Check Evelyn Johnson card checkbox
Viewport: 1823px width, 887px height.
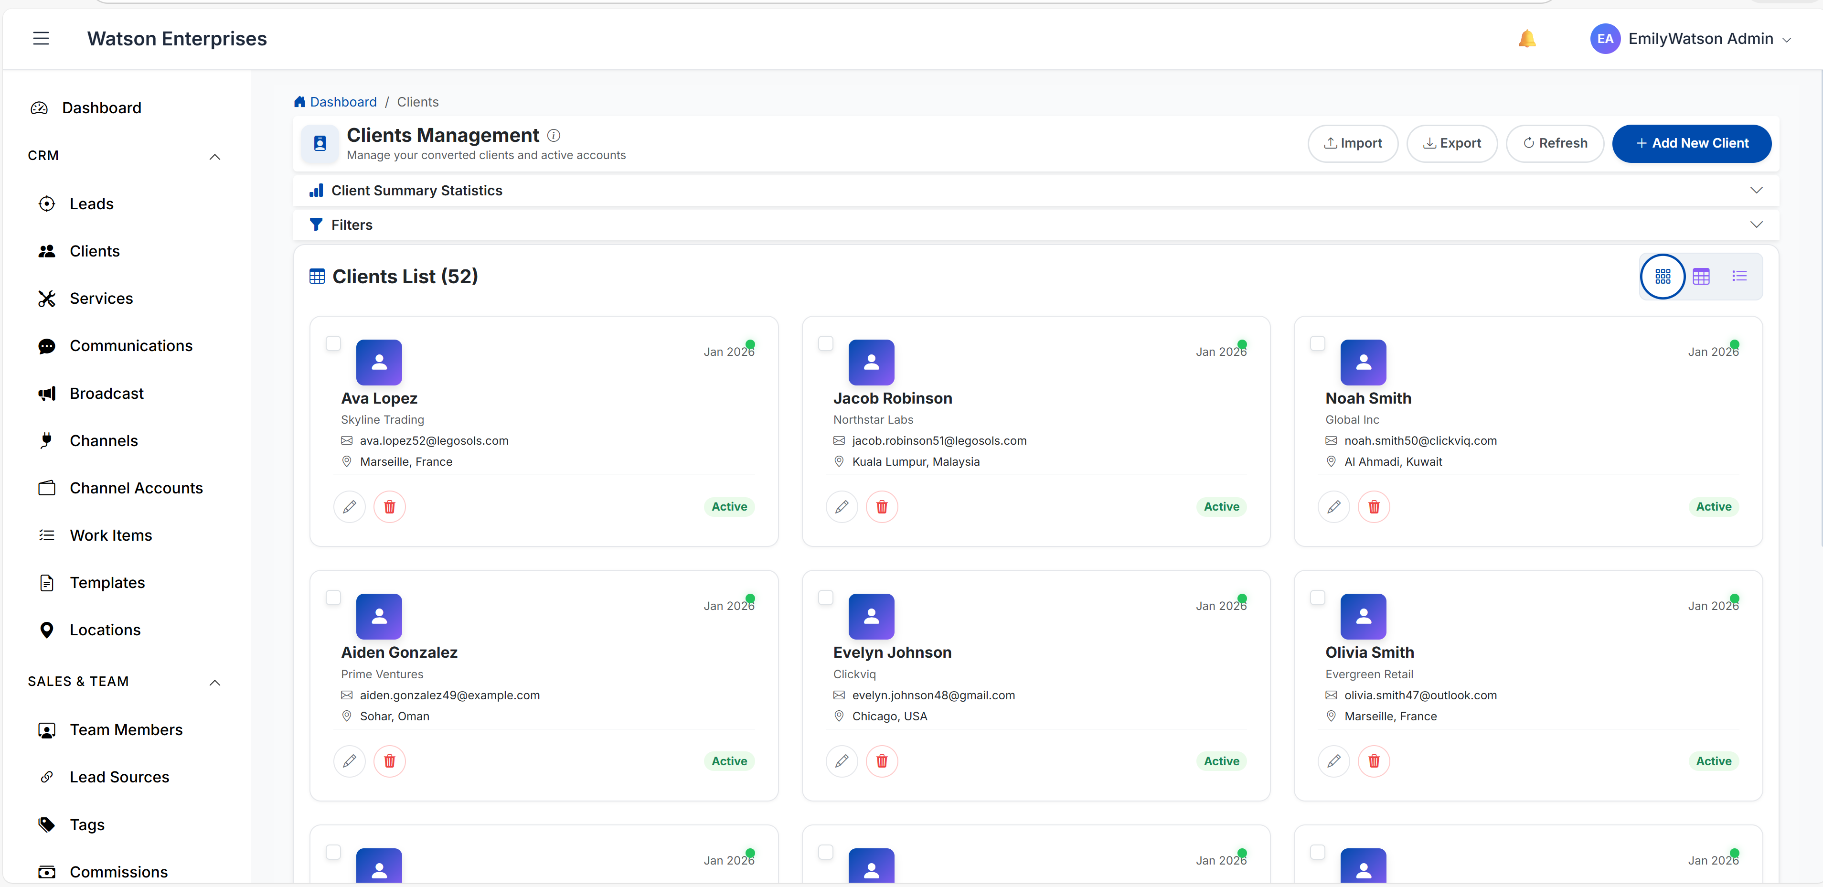(x=825, y=598)
